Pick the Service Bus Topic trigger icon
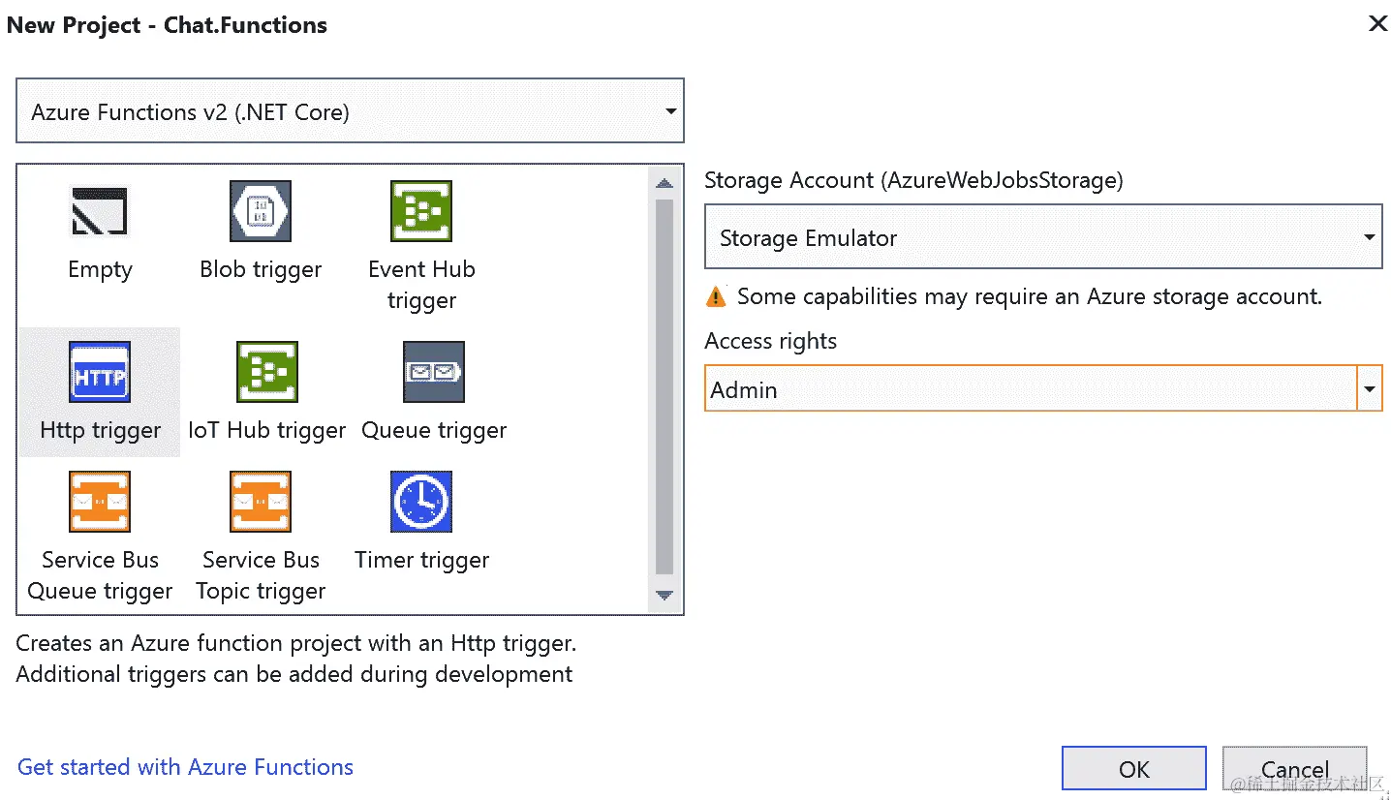Viewport: 1391px width, 800px height. 261,502
